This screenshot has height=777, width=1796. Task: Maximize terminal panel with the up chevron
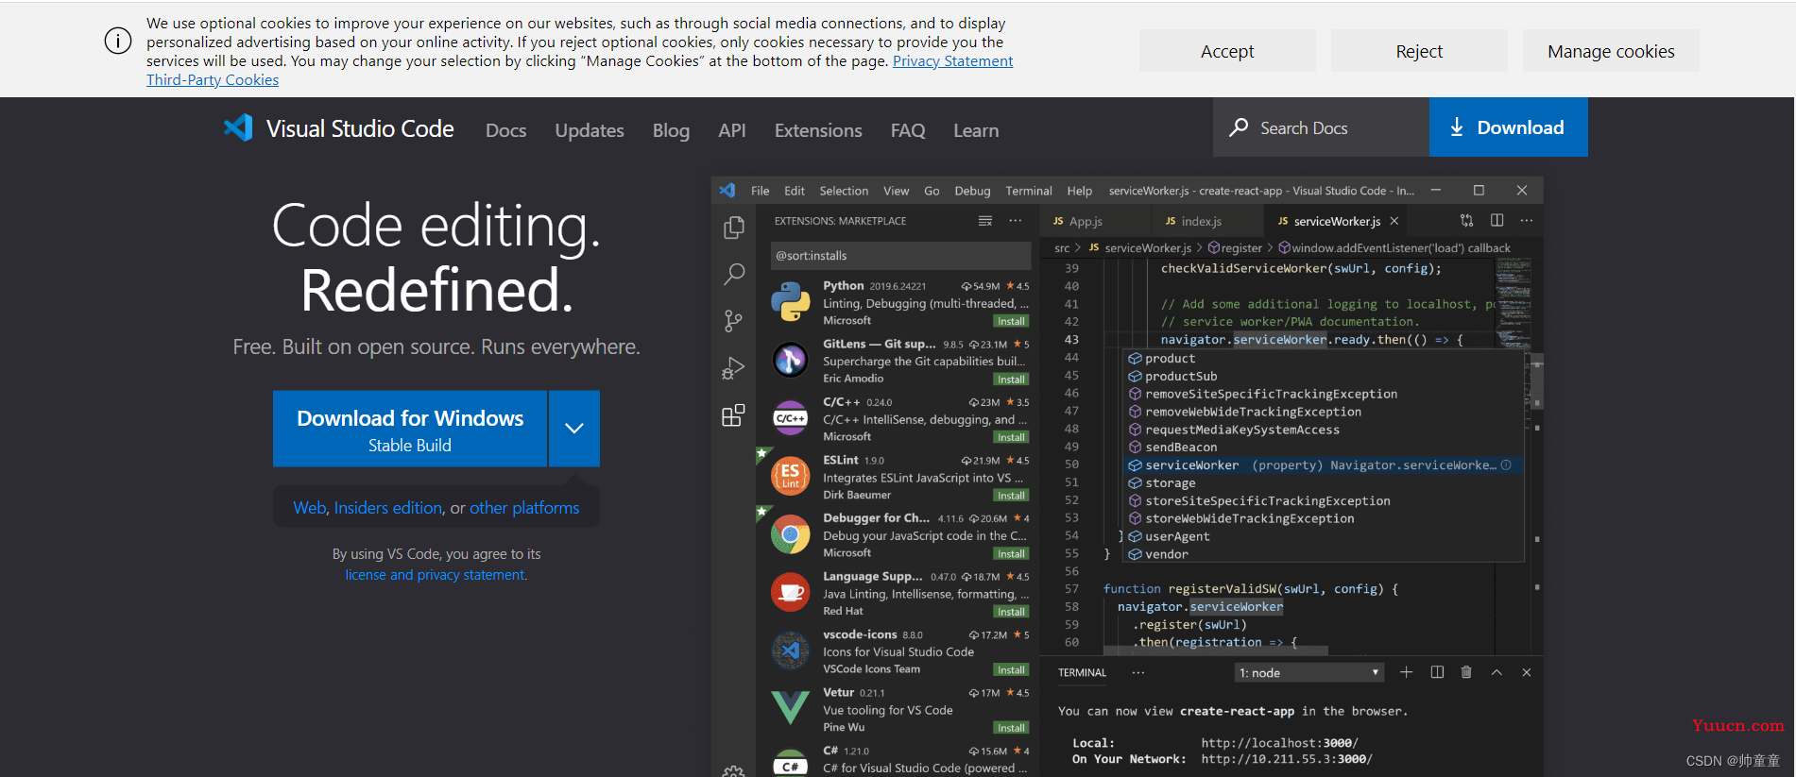point(1497,672)
